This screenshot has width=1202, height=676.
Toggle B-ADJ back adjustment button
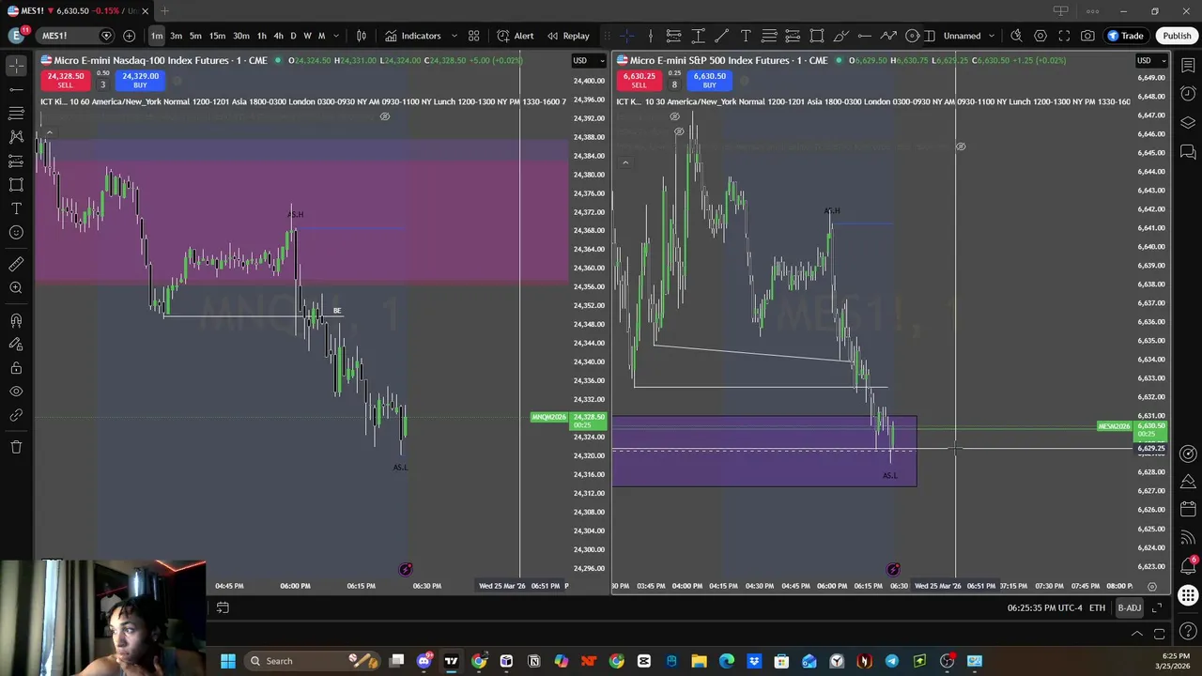coord(1129,607)
